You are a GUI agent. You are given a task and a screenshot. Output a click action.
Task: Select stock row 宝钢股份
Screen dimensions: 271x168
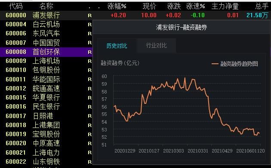tap(46, 134)
